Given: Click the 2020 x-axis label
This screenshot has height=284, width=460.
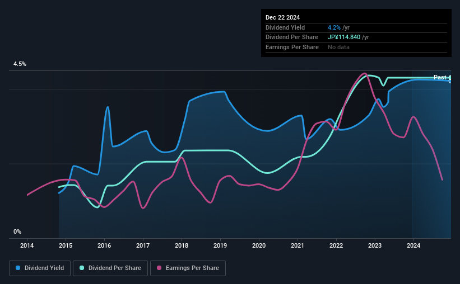Looking at the screenshot, I should [259, 245].
